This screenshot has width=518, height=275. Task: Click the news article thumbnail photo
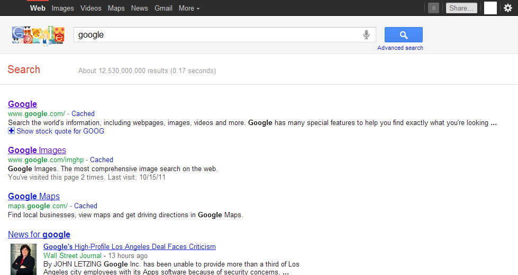(x=23, y=260)
